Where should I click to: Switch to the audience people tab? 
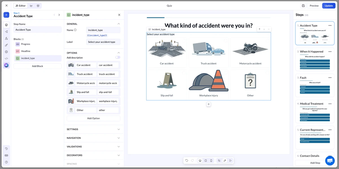[38, 6]
